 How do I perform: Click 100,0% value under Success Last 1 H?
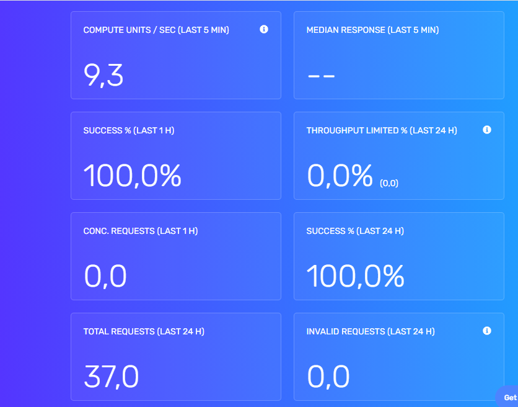[132, 176]
